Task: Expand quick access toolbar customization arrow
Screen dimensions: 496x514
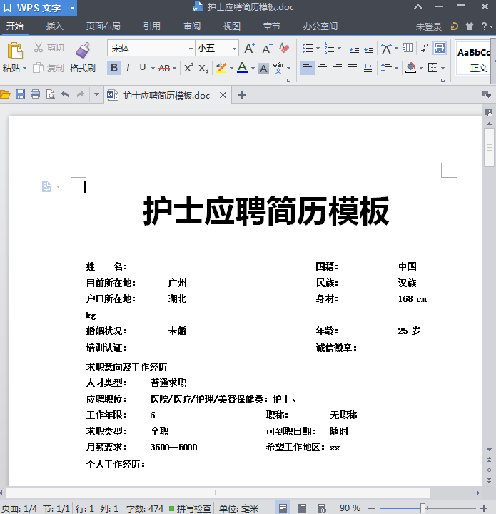Action: (96, 94)
